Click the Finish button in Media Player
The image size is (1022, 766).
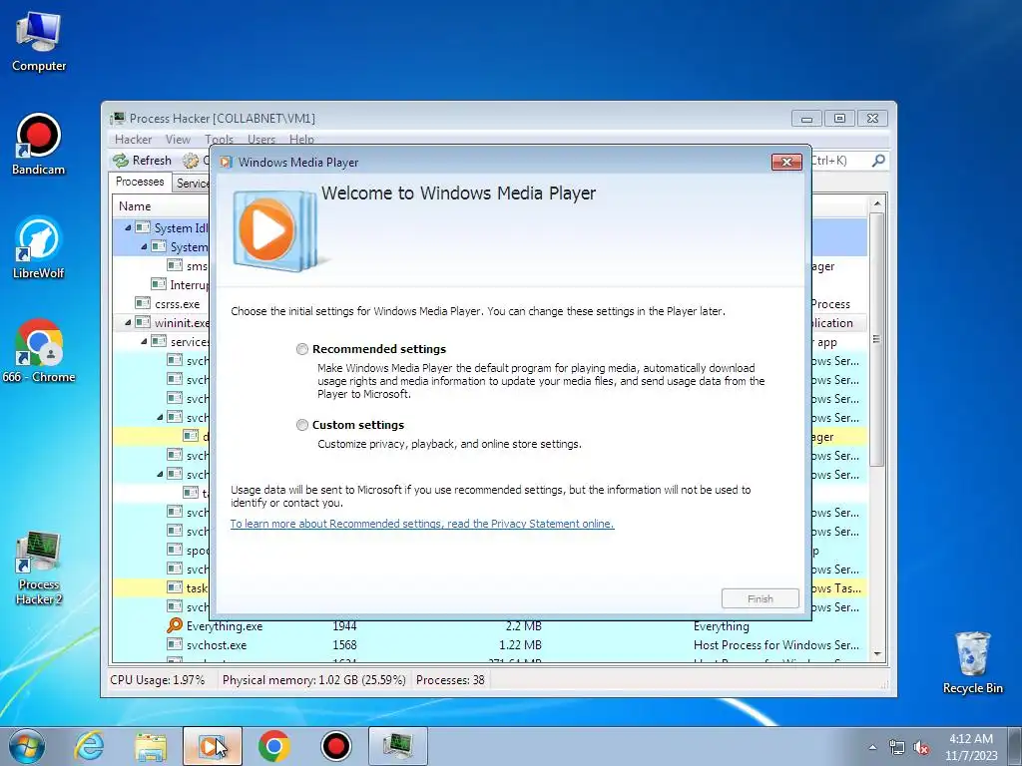click(x=760, y=598)
